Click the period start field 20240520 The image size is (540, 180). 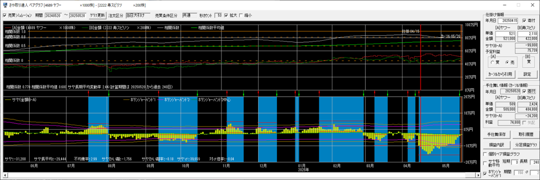53,15
